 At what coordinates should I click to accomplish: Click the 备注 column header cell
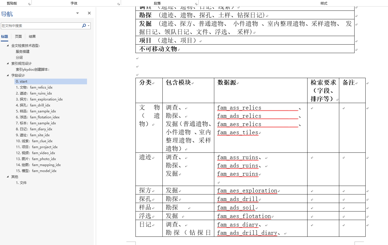(352, 91)
